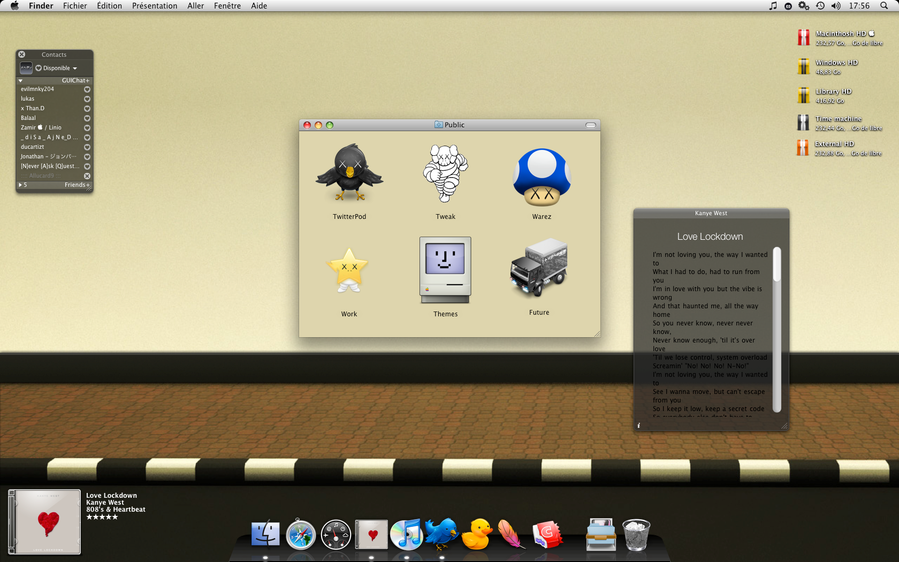
Task: Open the Themes Macintosh icon
Action: pos(445,270)
